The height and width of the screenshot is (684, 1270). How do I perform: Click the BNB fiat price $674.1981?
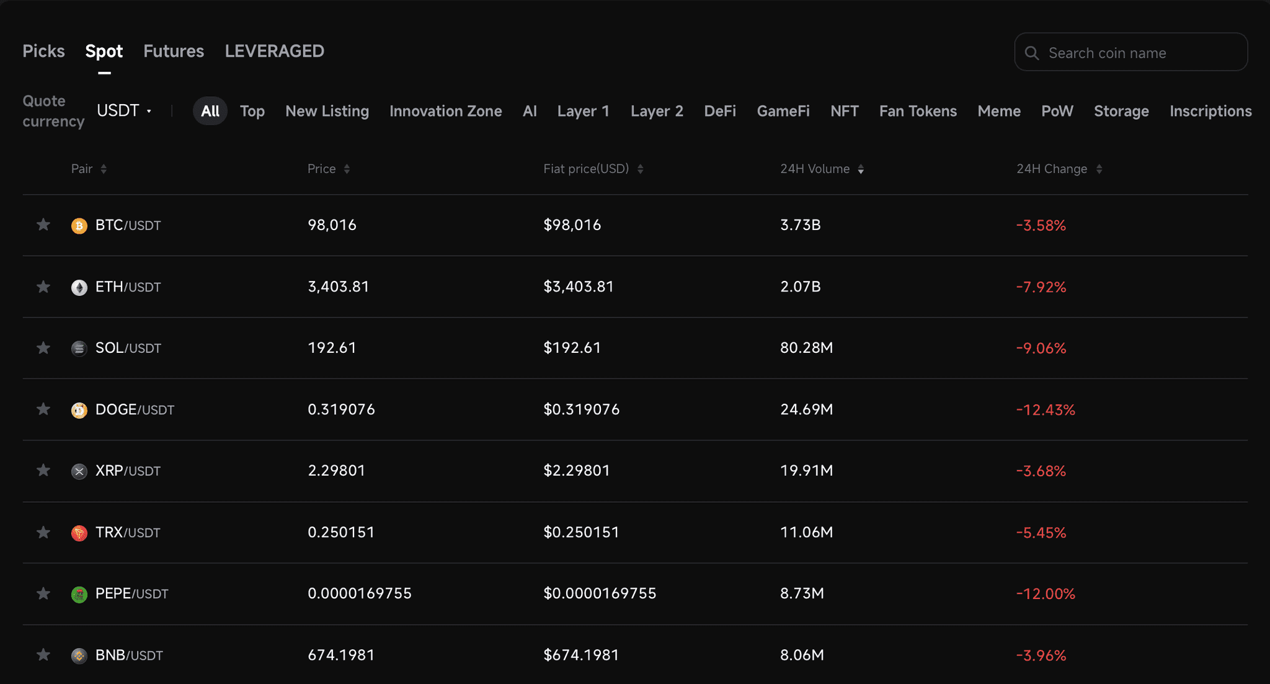581,655
